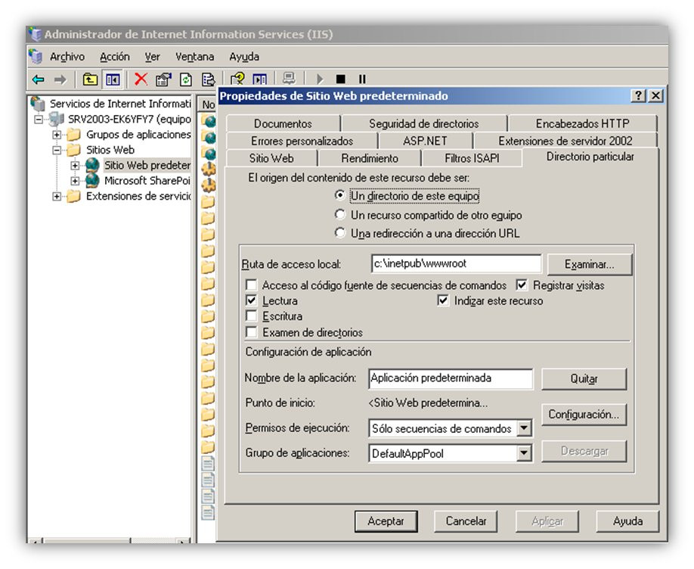Select the ASP.NET tab

pyautogui.click(x=425, y=141)
